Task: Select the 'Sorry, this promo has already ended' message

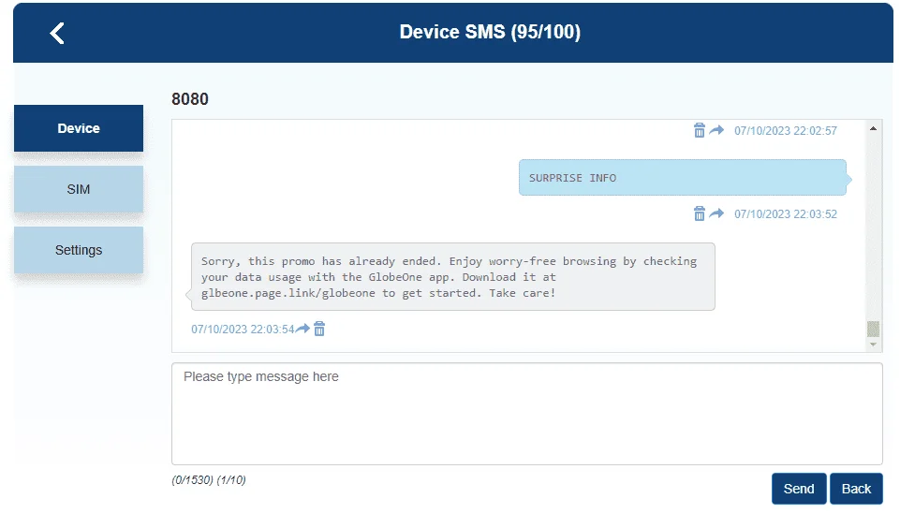Action: 453,276
